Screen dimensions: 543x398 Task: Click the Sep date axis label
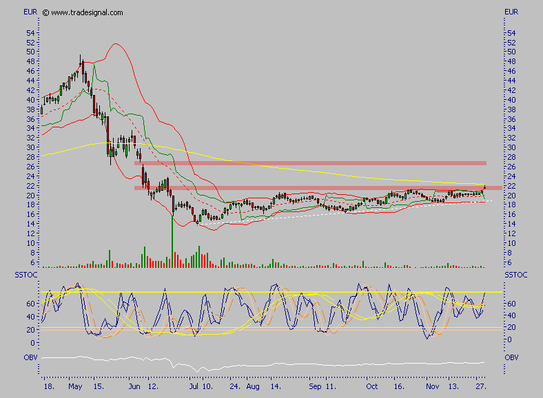314,387
